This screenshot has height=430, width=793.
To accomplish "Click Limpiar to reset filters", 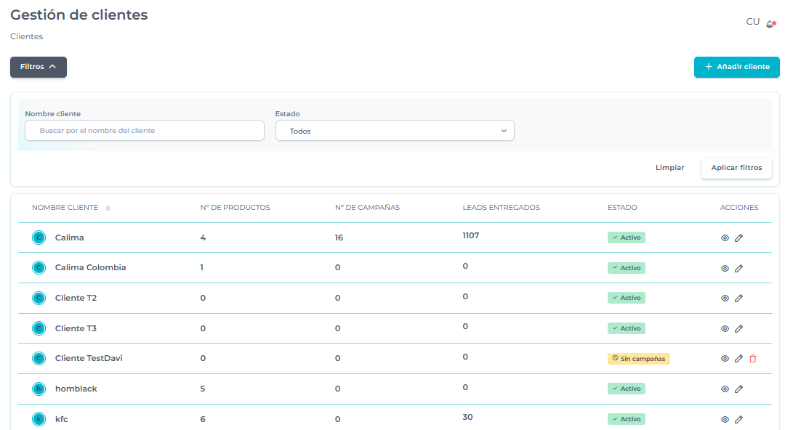I will point(669,168).
